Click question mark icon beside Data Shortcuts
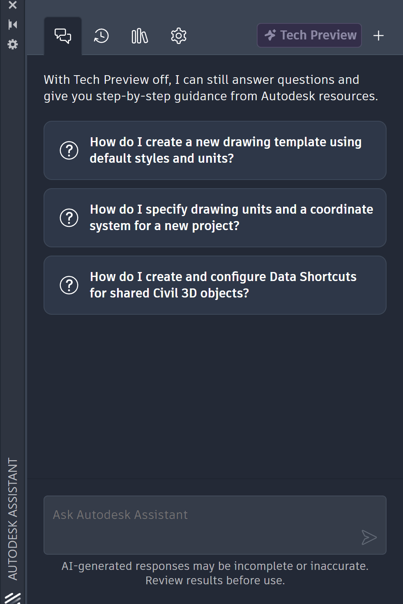 [x=69, y=285]
